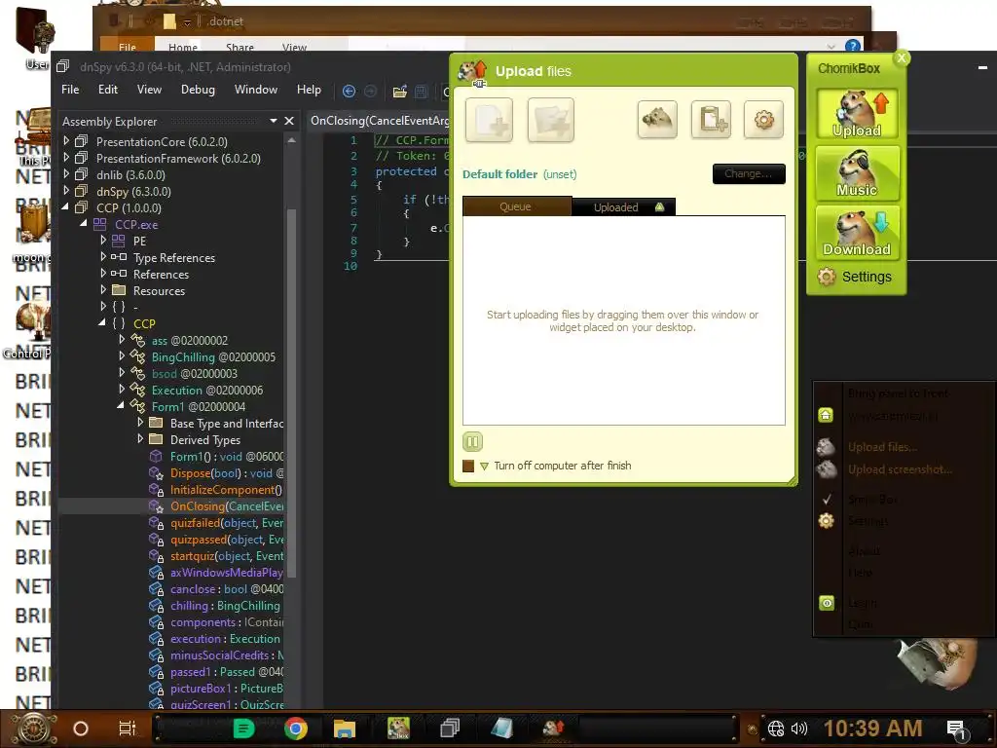Click the volume icon in the system tray
Image resolution: width=997 pixels, height=748 pixels.
tap(799, 729)
